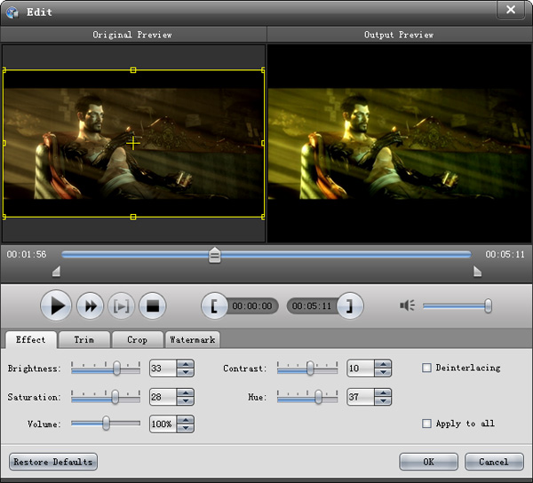Click the trim end time 00:05:11 field between the bracket buttons
The width and height of the screenshot is (533, 483).
[x=312, y=306]
